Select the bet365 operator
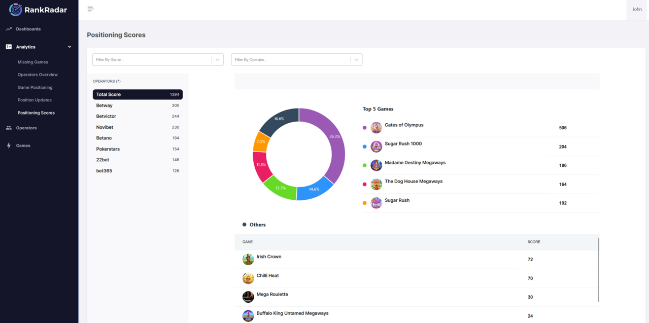The width and height of the screenshot is (649, 323). pos(138,171)
